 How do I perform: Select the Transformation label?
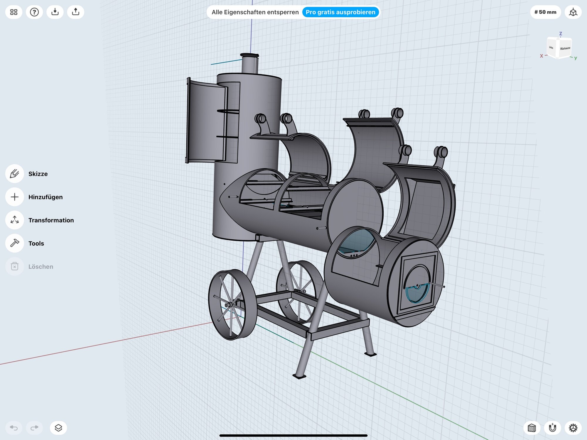(51, 220)
